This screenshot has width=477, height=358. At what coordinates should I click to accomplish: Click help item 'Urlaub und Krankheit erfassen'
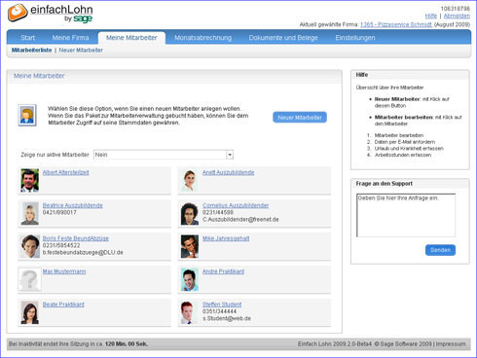409,148
